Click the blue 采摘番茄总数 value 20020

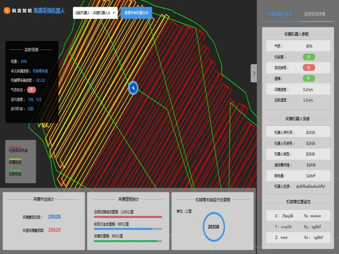point(54,217)
